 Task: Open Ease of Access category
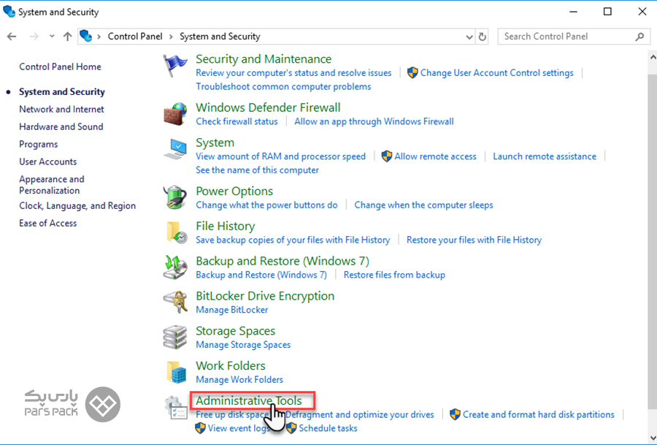coord(47,223)
